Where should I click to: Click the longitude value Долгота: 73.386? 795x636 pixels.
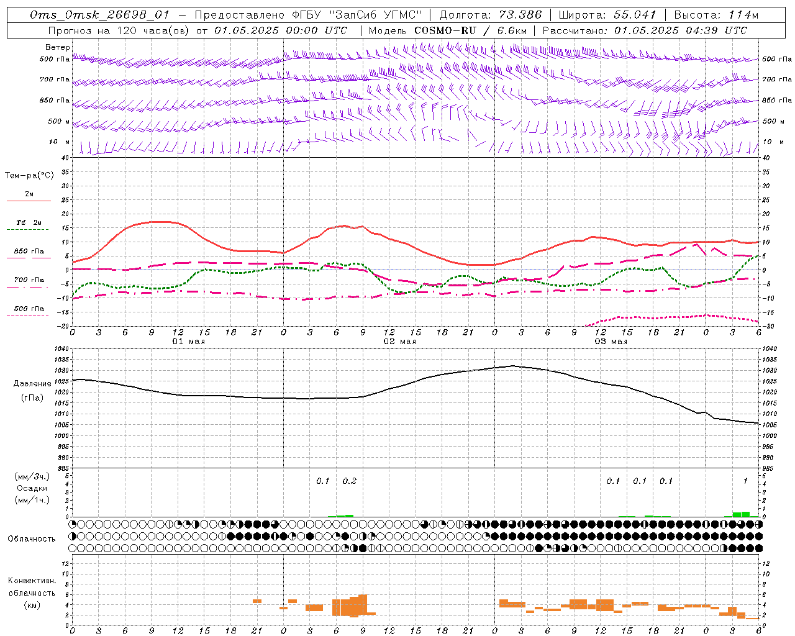coord(490,15)
